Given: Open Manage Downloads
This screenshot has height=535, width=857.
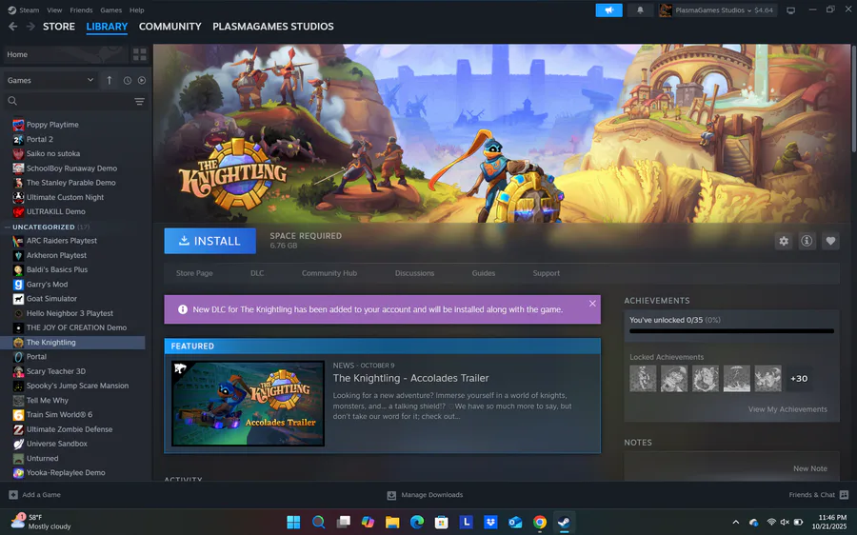Looking at the screenshot, I should [x=426, y=495].
